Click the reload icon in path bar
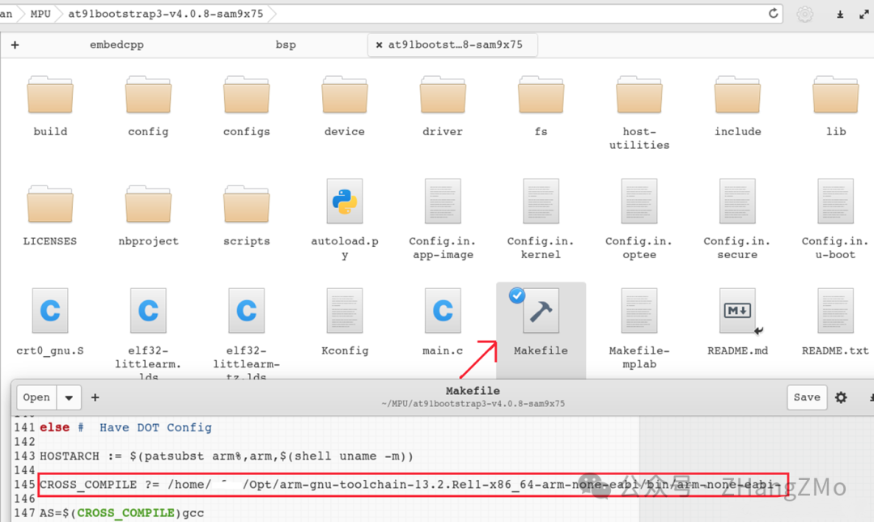 (773, 14)
